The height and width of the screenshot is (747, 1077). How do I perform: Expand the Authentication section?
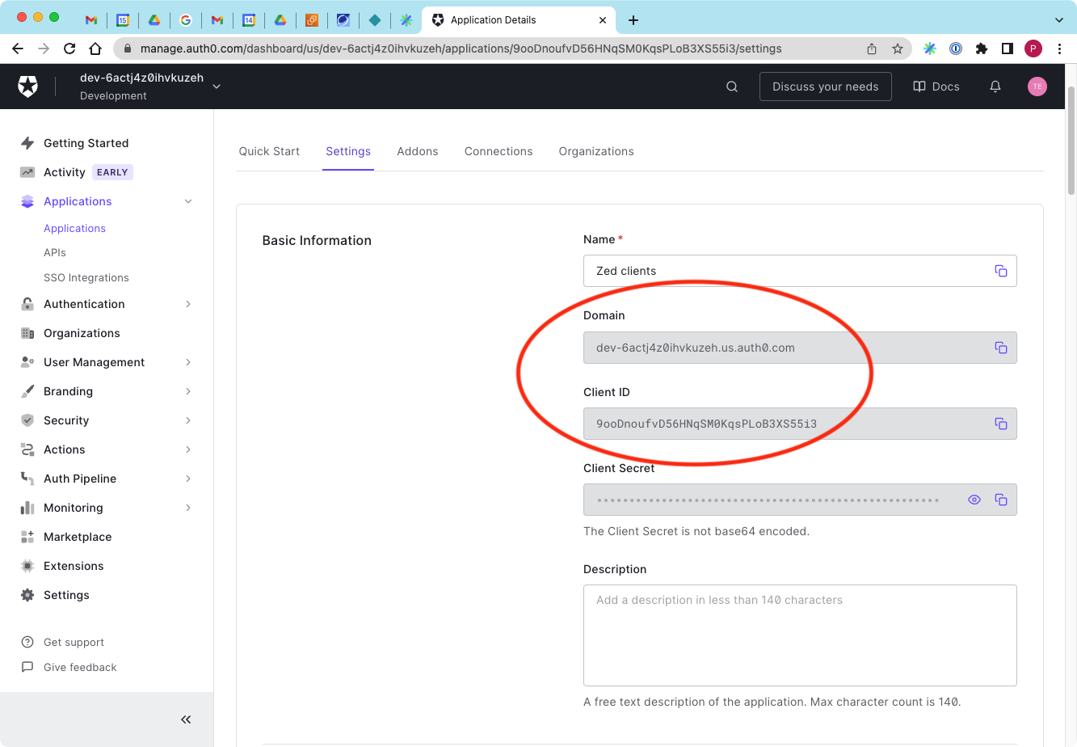(188, 304)
